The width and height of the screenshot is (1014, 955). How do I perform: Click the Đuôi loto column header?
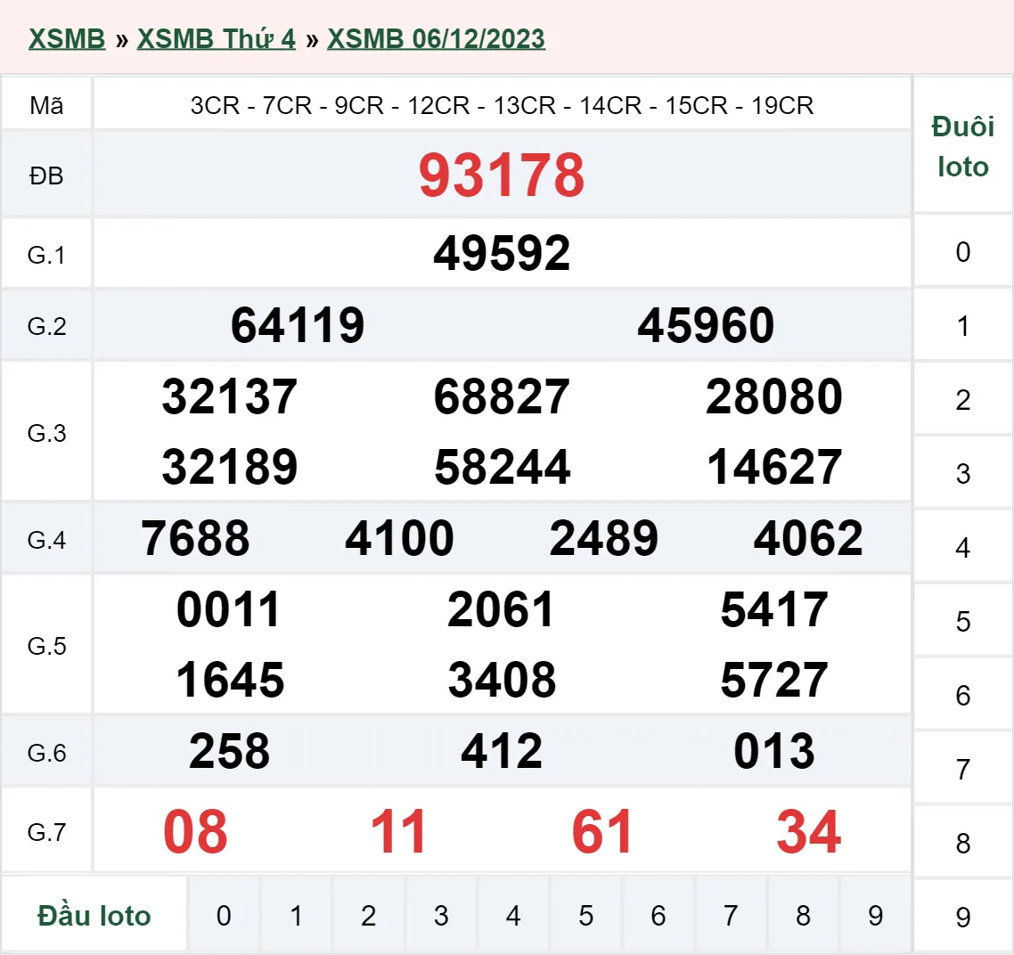click(x=962, y=147)
